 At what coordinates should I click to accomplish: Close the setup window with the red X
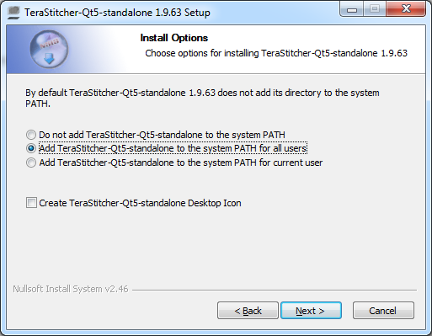pyautogui.click(x=406, y=9)
